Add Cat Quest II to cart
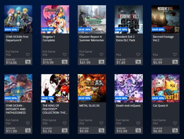184x139 pixels. coord(175,130)
